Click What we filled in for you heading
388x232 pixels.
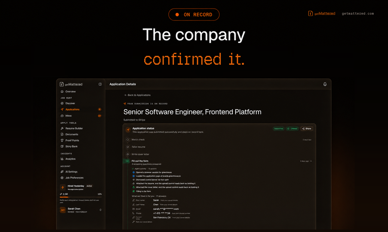[x=149, y=196]
